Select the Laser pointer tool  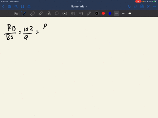click(x=89, y=13)
